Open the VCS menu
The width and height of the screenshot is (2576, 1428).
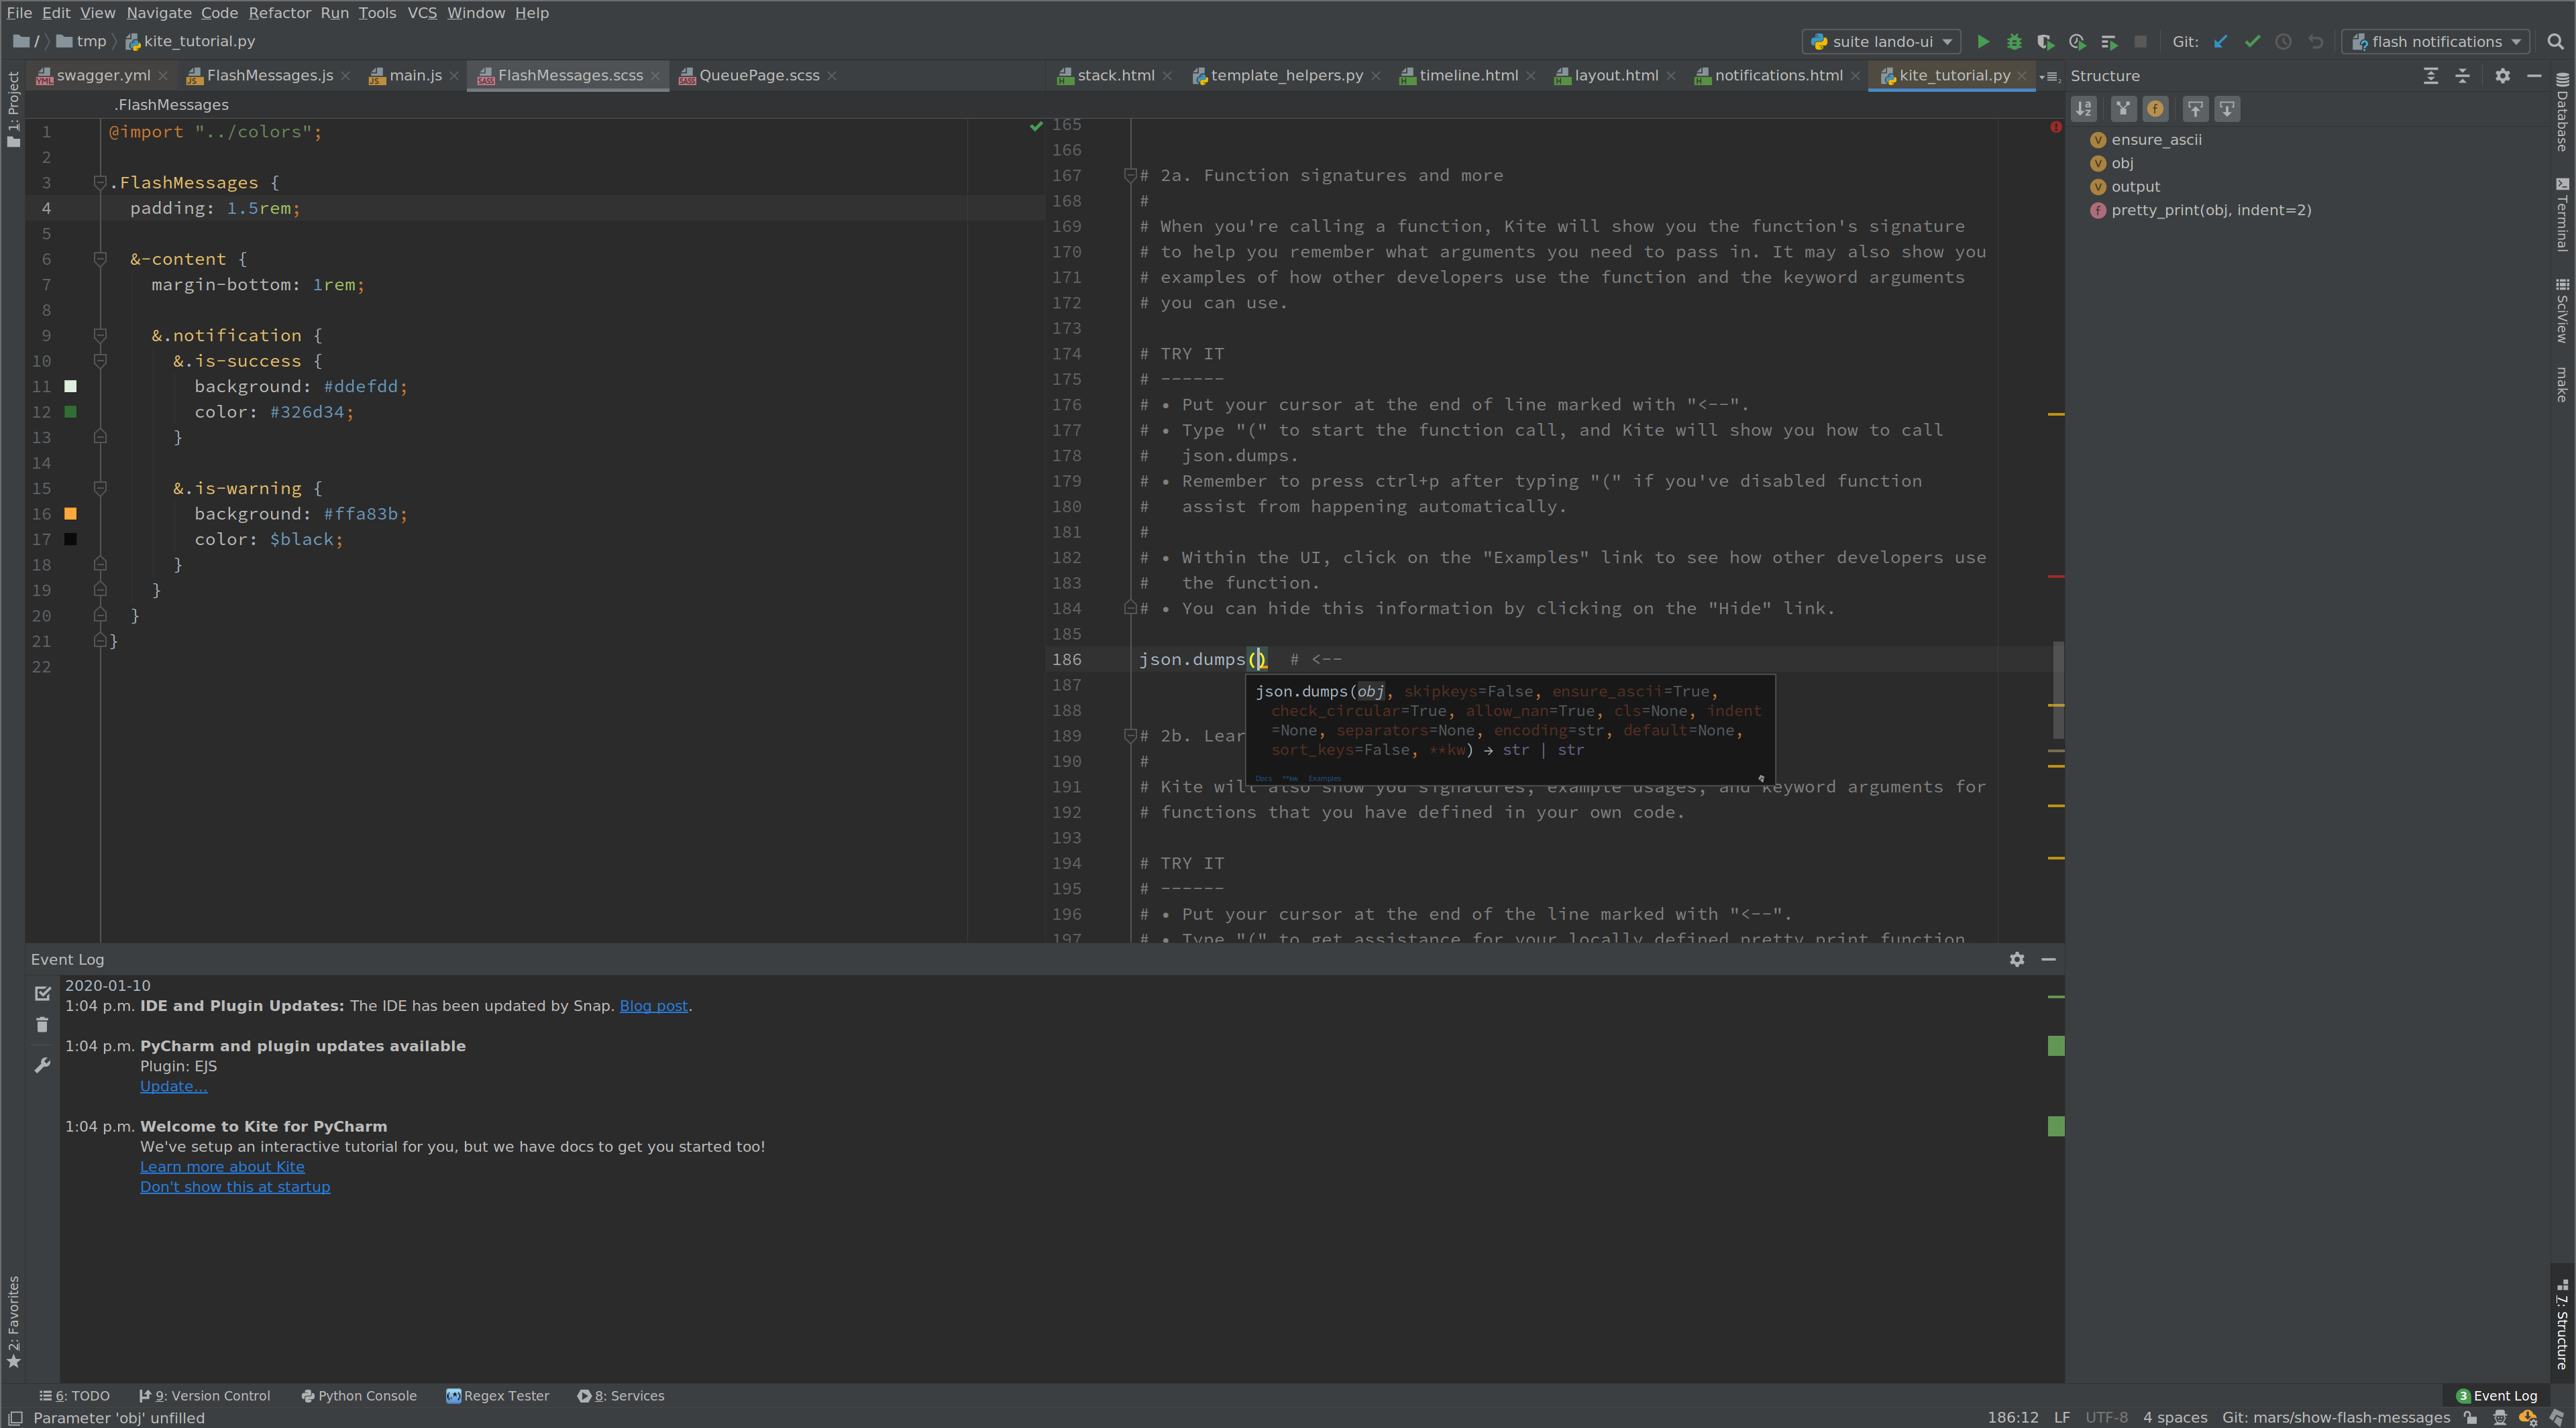tap(421, 13)
